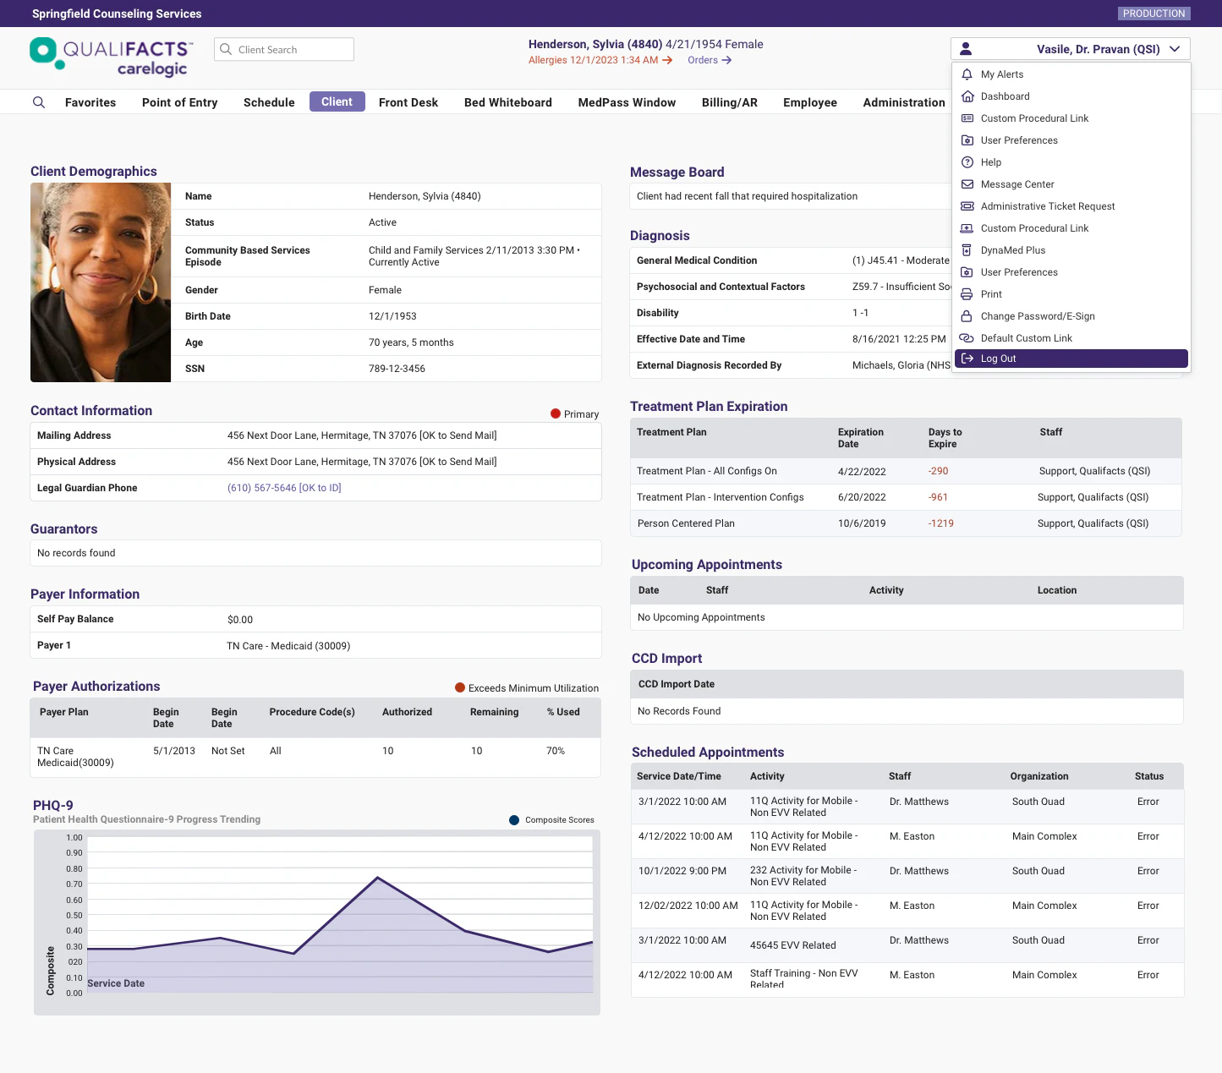The height and width of the screenshot is (1073, 1222).
Task: Toggle the Primary indicator in Contact Information
Action: 575,414
